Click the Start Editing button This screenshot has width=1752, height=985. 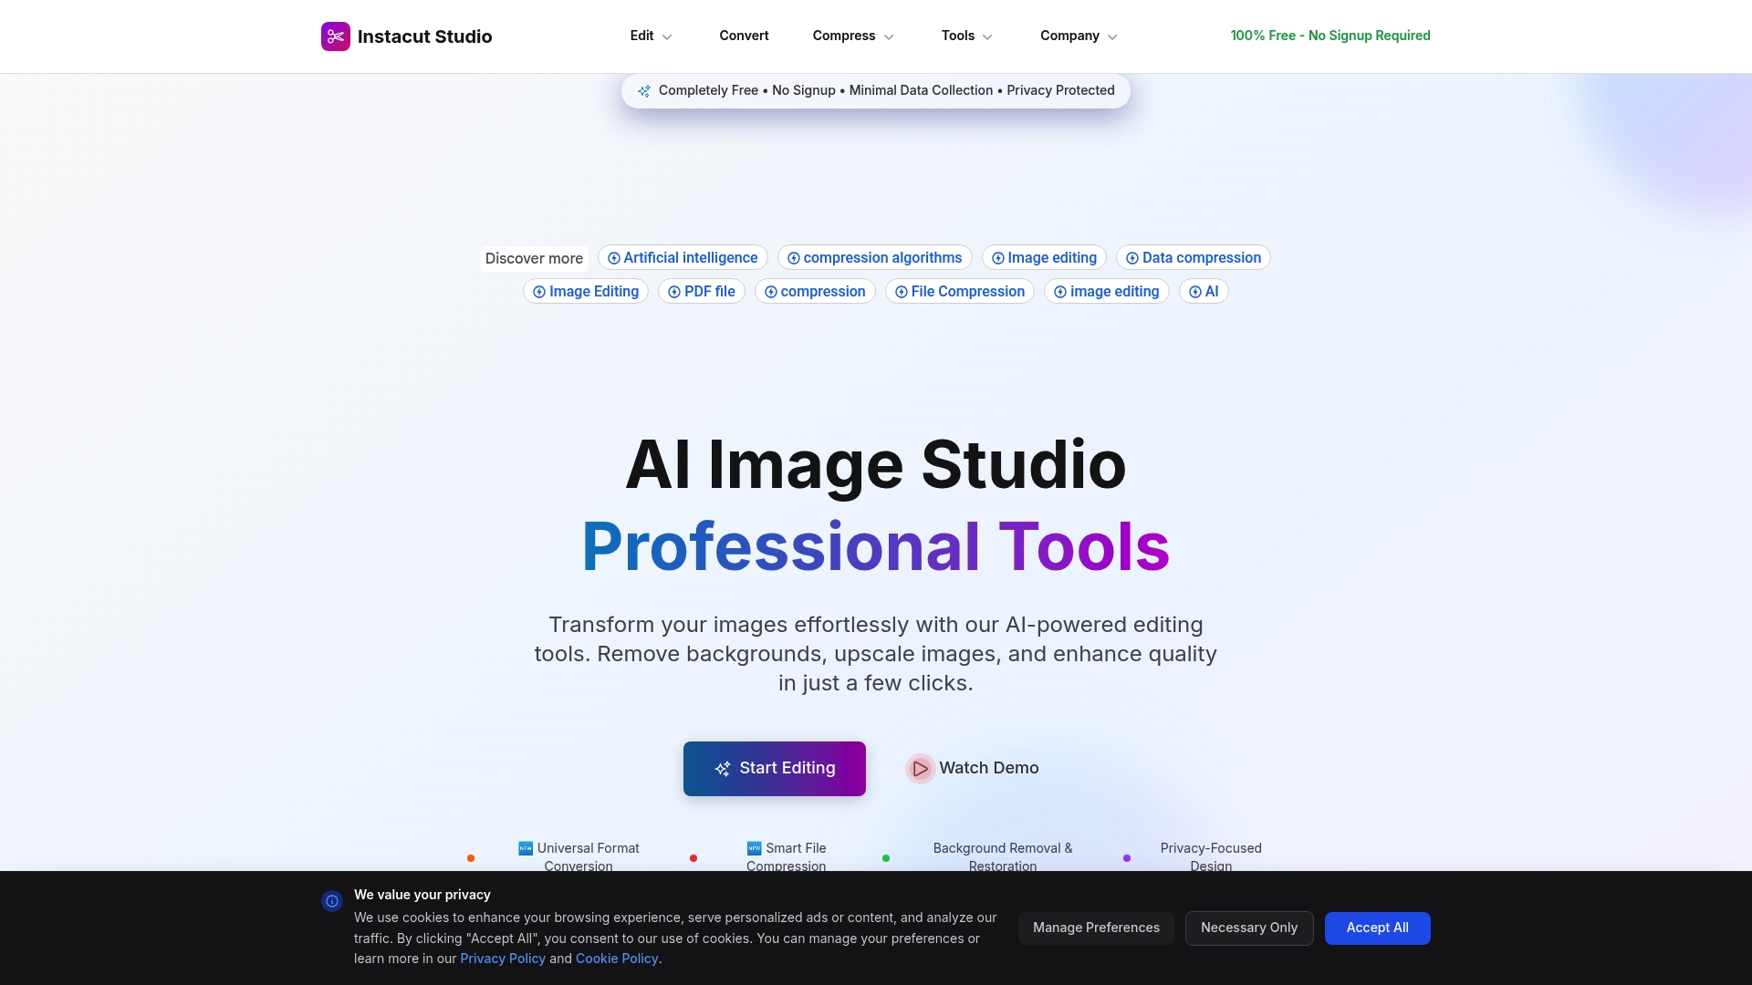pyautogui.click(x=774, y=768)
